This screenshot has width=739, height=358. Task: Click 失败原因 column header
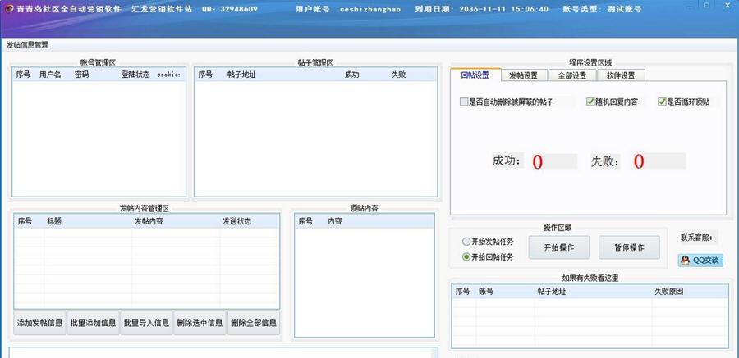click(668, 291)
